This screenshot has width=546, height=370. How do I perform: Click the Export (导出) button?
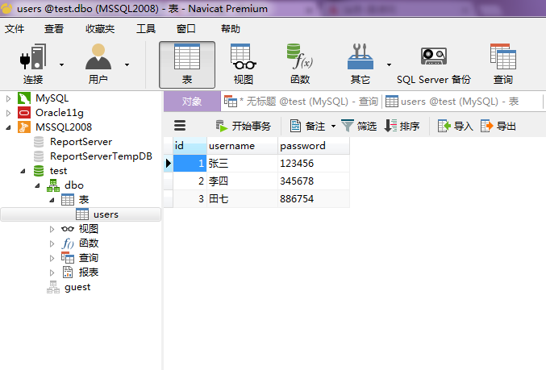pyautogui.click(x=498, y=126)
